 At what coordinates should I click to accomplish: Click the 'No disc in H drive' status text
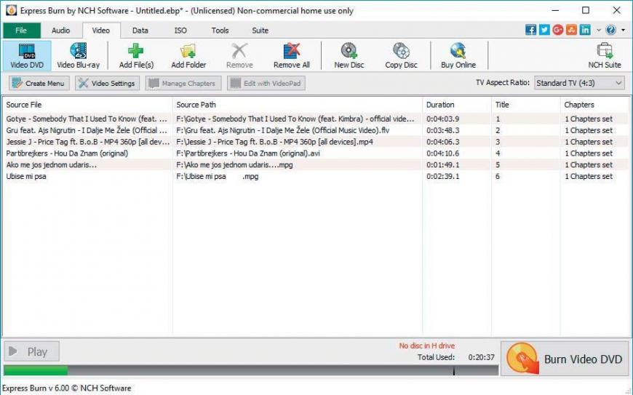pos(426,346)
